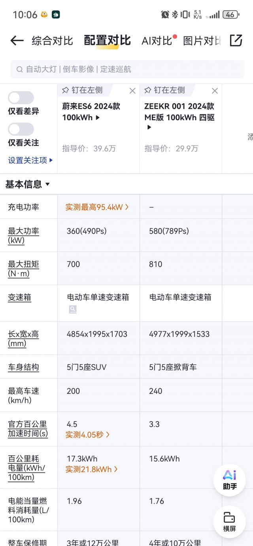This screenshot has width=253, height=546.
Task: Collapse the 基本信息 section
Action: pos(47,184)
